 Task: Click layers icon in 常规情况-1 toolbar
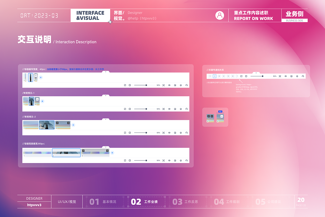point(181,109)
